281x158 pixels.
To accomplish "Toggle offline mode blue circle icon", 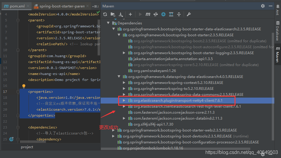I will tap(163, 14).
